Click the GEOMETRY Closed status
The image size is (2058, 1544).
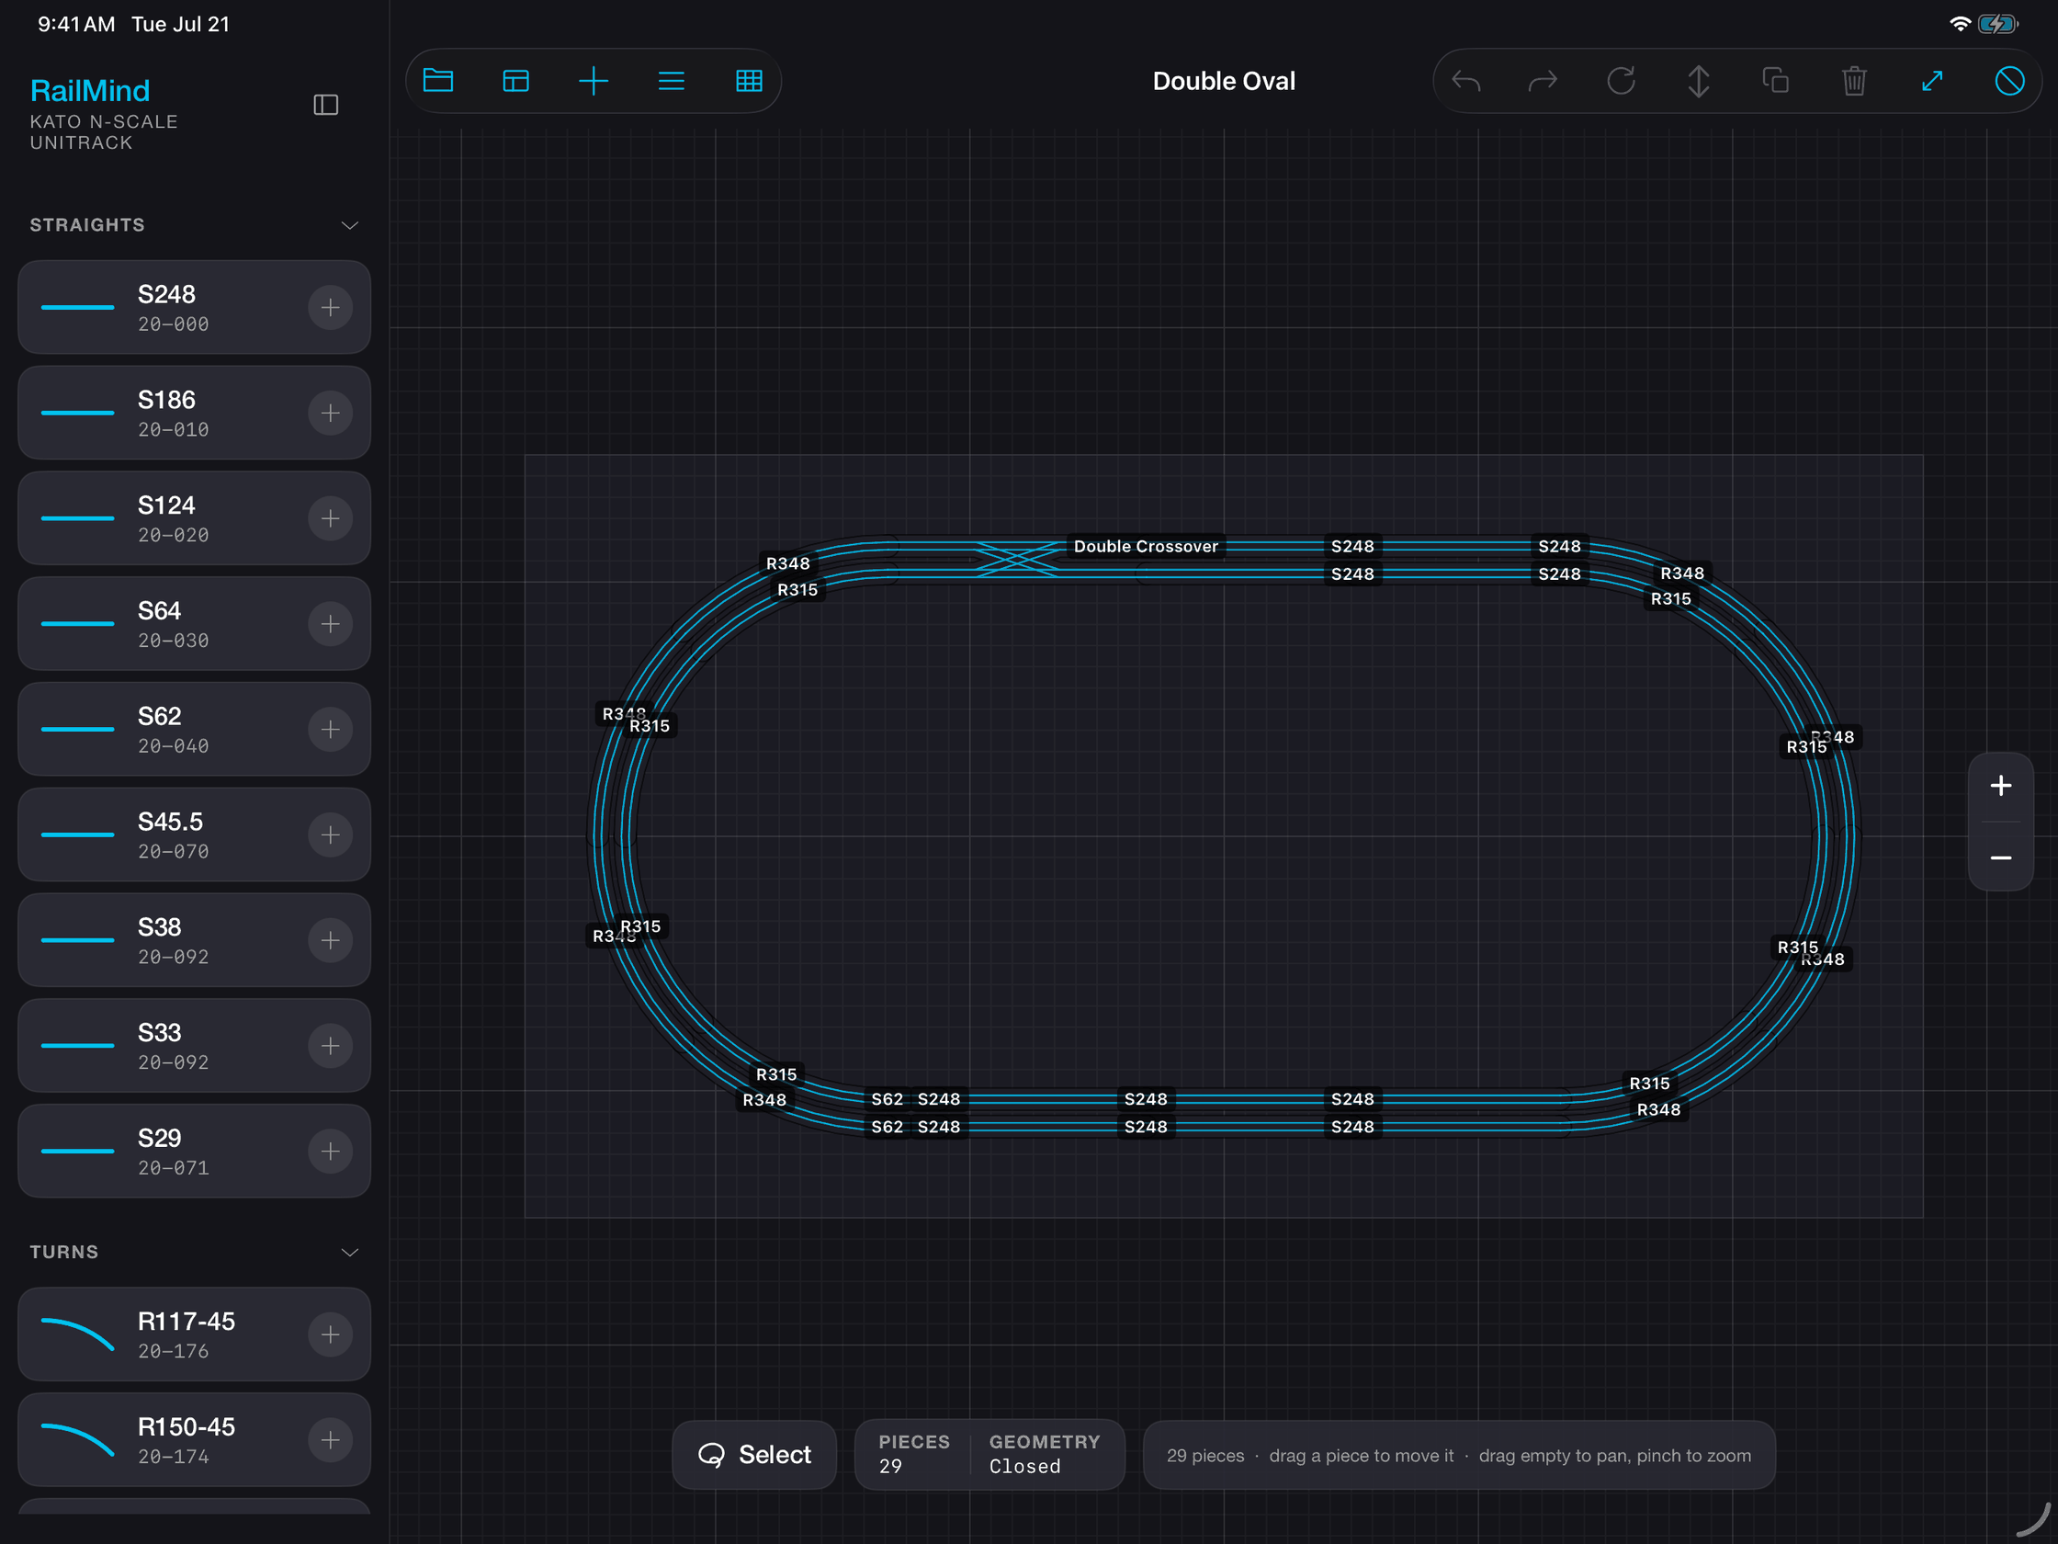(x=1044, y=1454)
